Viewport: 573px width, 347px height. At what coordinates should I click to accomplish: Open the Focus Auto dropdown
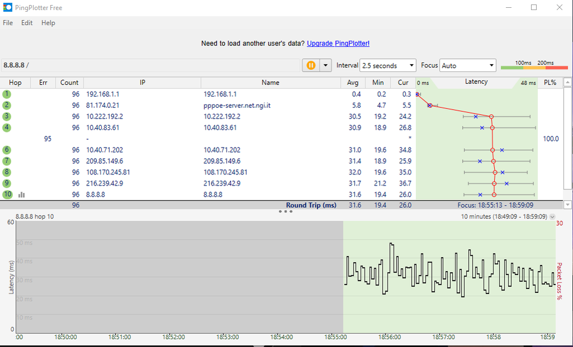click(x=468, y=66)
